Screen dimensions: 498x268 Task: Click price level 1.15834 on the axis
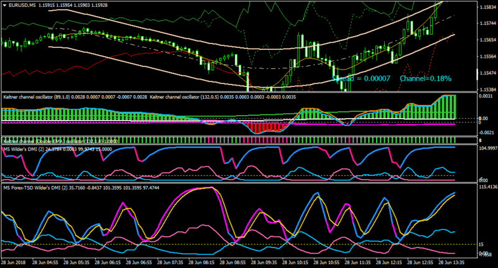pos(489,7)
